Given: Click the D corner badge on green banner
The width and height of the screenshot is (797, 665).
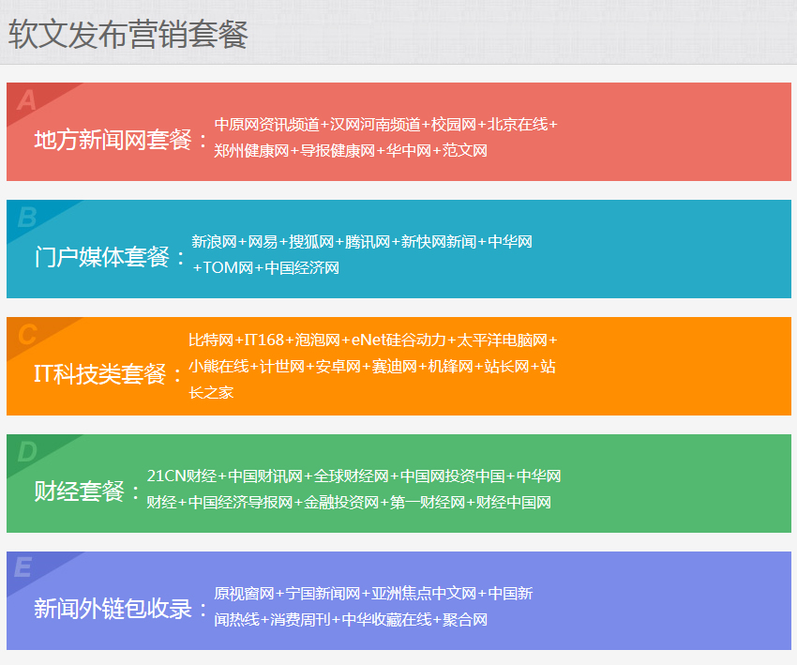Looking at the screenshot, I should pyautogui.click(x=27, y=452).
